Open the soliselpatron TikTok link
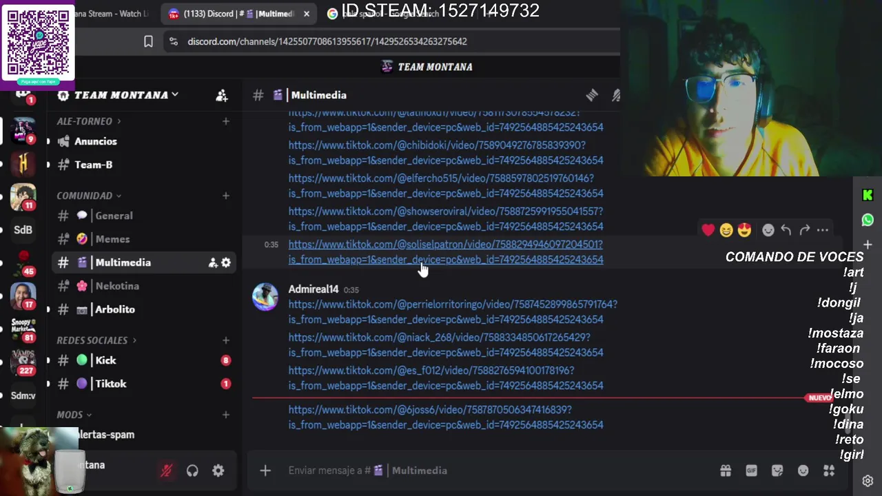 pyautogui.click(x=446, y=252)
